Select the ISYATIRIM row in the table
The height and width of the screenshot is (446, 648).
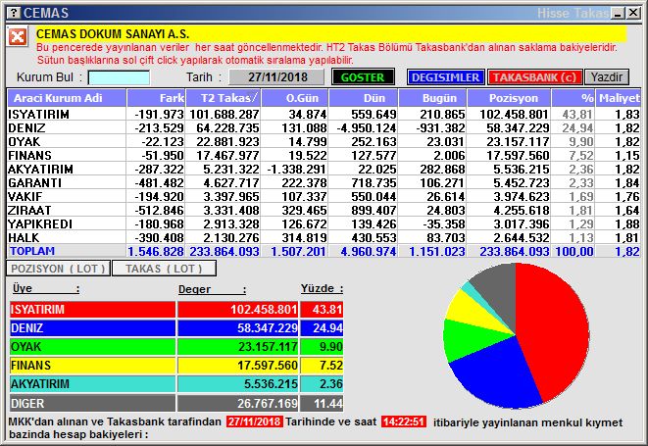pyautogui.click(x=324, y=114)
